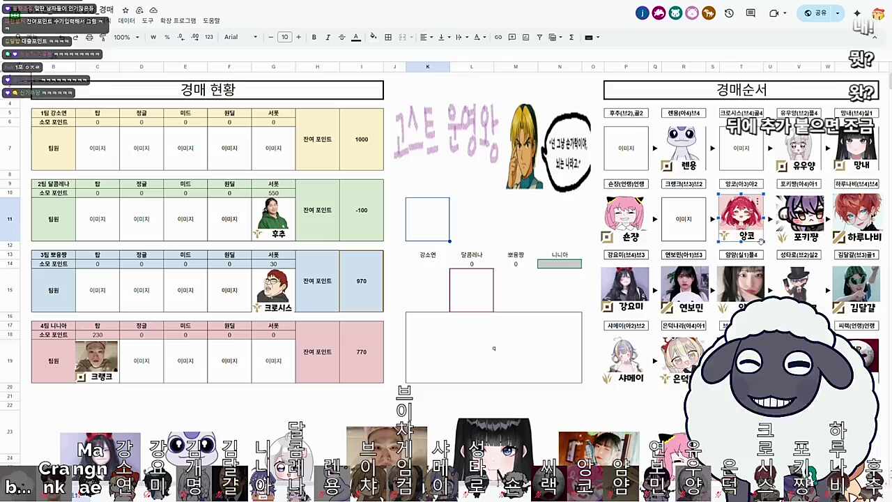Viewport: 892px width, 502px height.
Task: Merge cells using the merge icon
Action: pyautogui.click(x=403, y=37)
